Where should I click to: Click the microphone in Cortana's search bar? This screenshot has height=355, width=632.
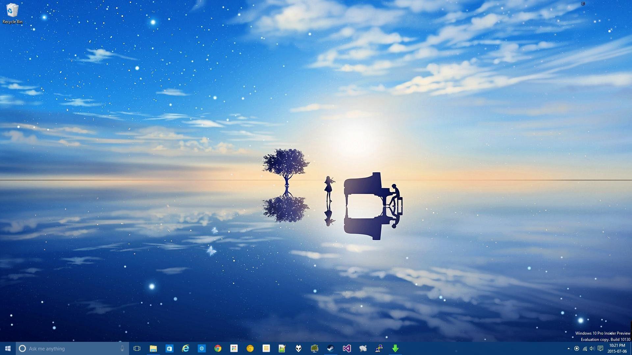tap(122, 348)
